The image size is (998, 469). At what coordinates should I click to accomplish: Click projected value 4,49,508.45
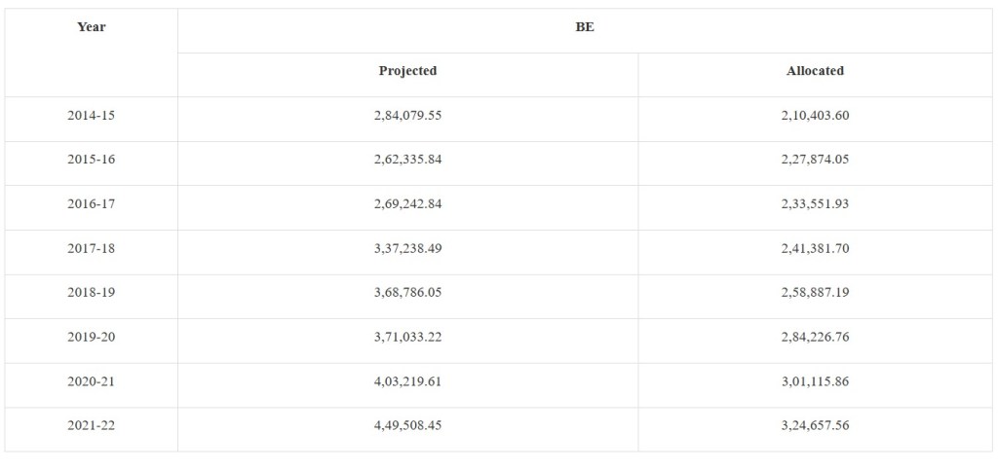click(x=407, y=426)
